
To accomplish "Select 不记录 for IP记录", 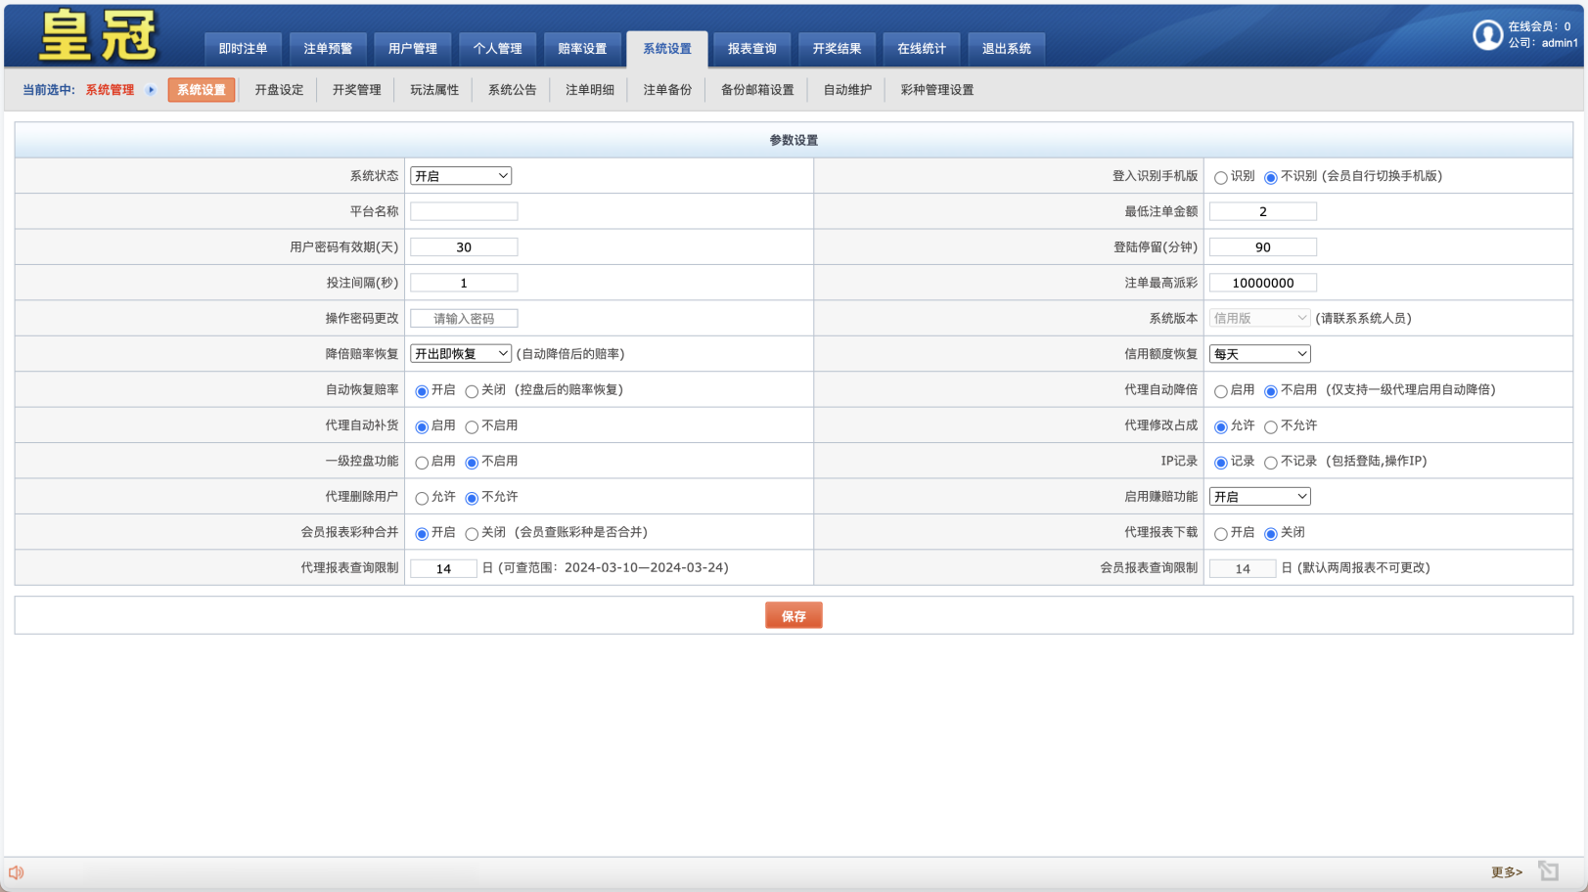I will (x=1270, y=461).
